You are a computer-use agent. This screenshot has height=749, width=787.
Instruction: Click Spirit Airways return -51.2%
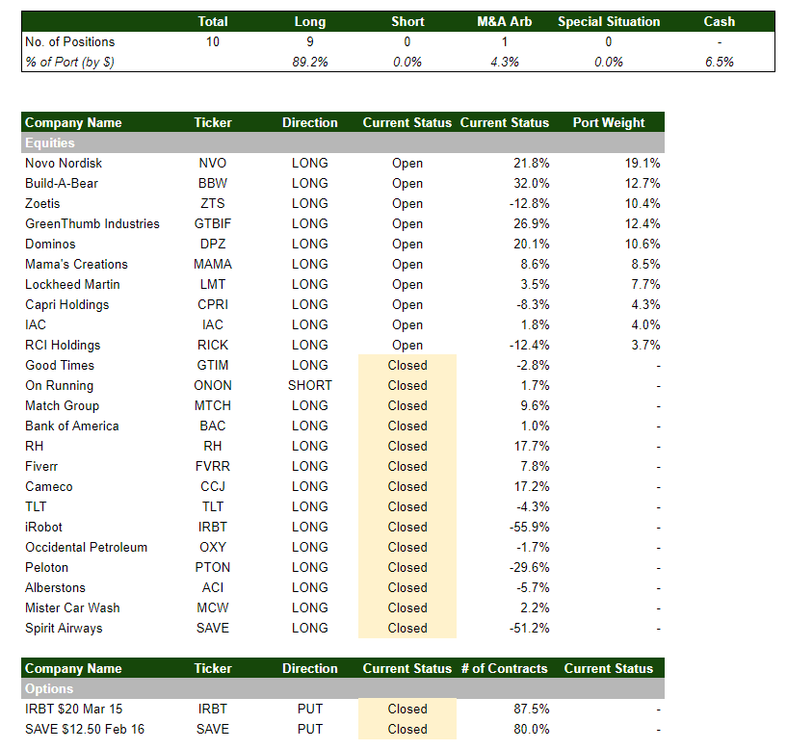click(x=530, y=628)
